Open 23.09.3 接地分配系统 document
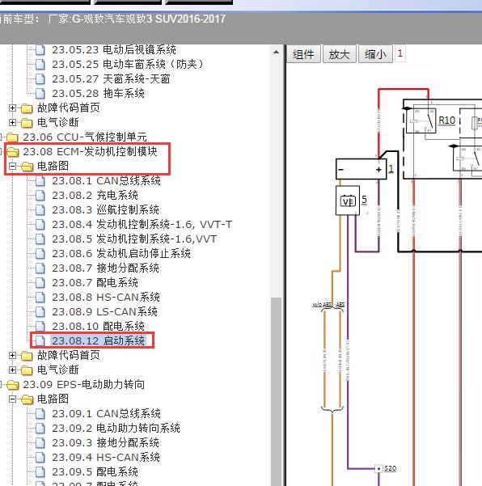482x486 pixels. click(x=105, y=442)
